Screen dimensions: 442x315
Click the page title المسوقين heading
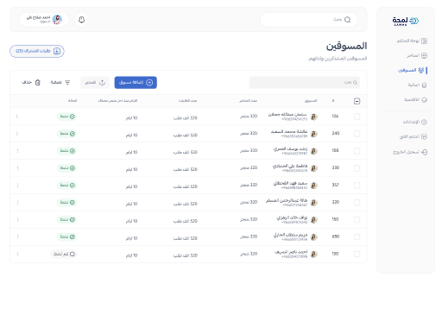click(346, 47)
